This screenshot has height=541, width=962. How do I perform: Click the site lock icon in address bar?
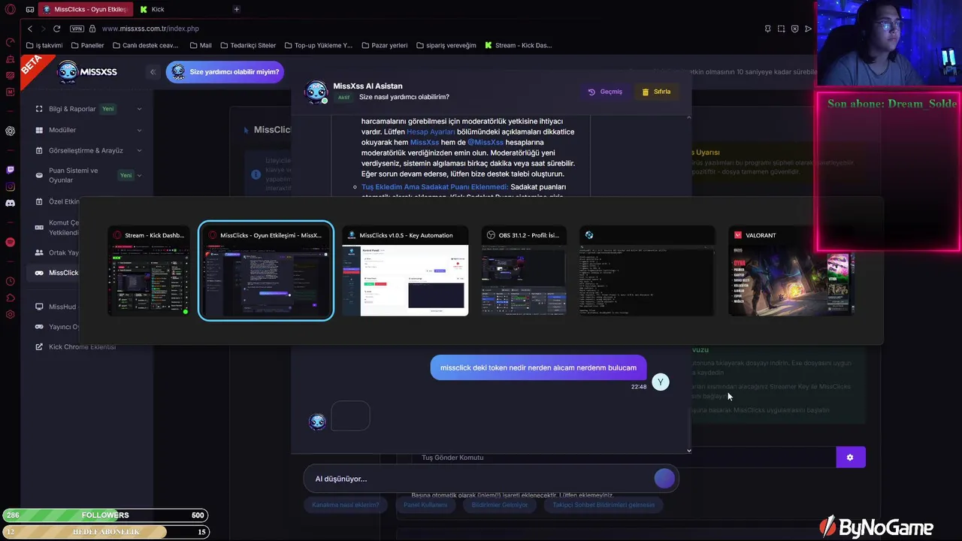[92, 29]
